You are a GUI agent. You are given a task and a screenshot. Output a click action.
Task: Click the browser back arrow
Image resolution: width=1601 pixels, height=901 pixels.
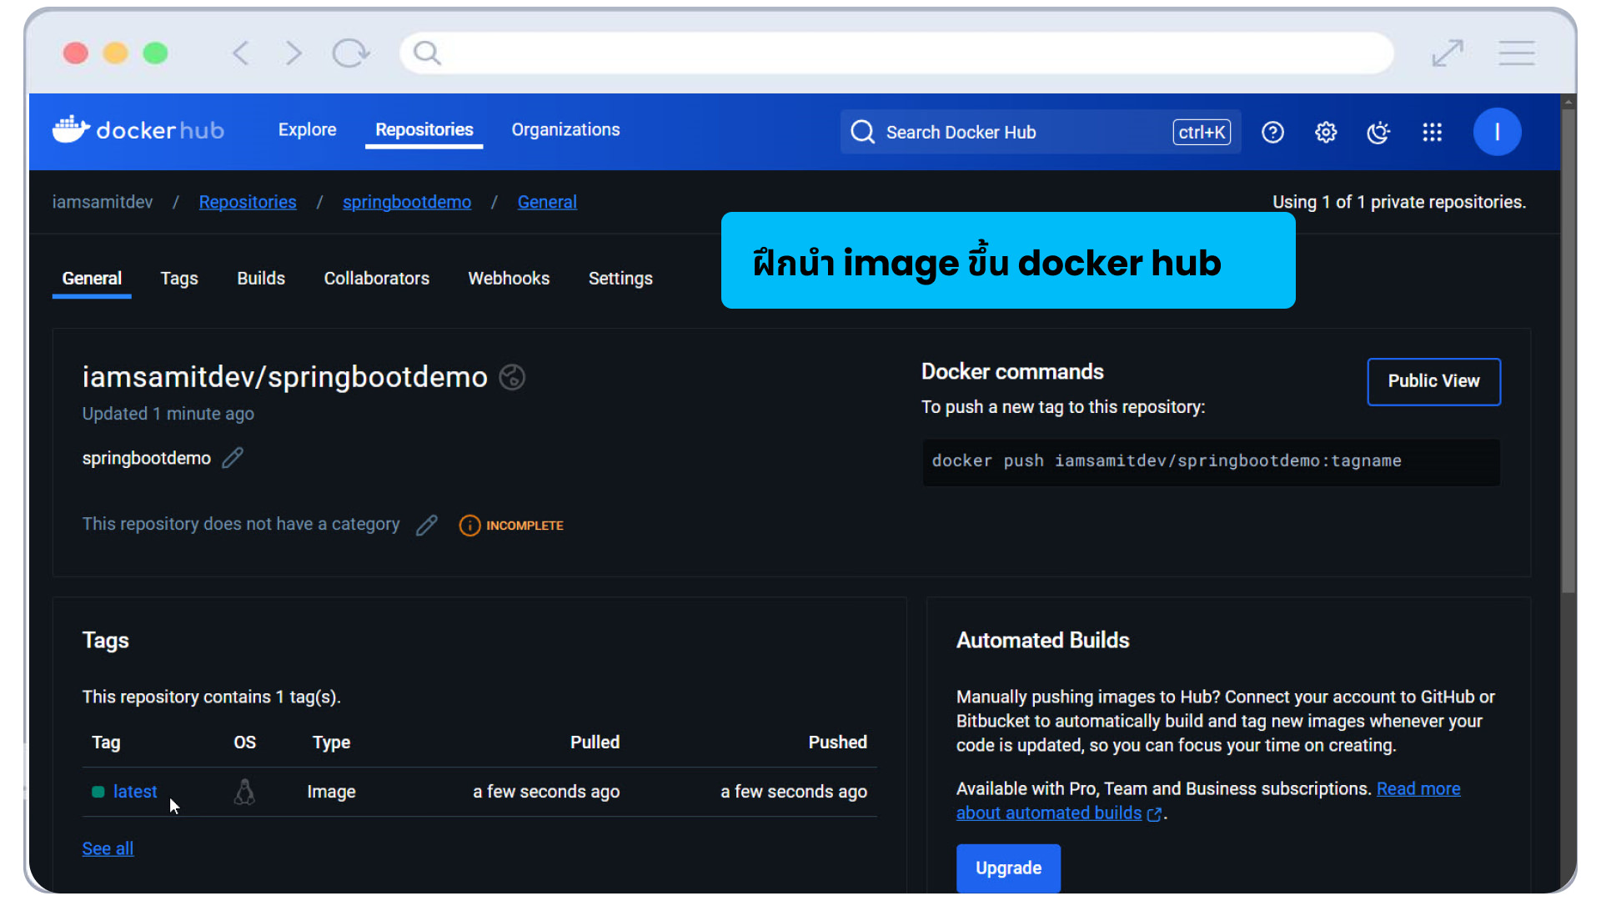pyautogui.click(x=241, y=53)
